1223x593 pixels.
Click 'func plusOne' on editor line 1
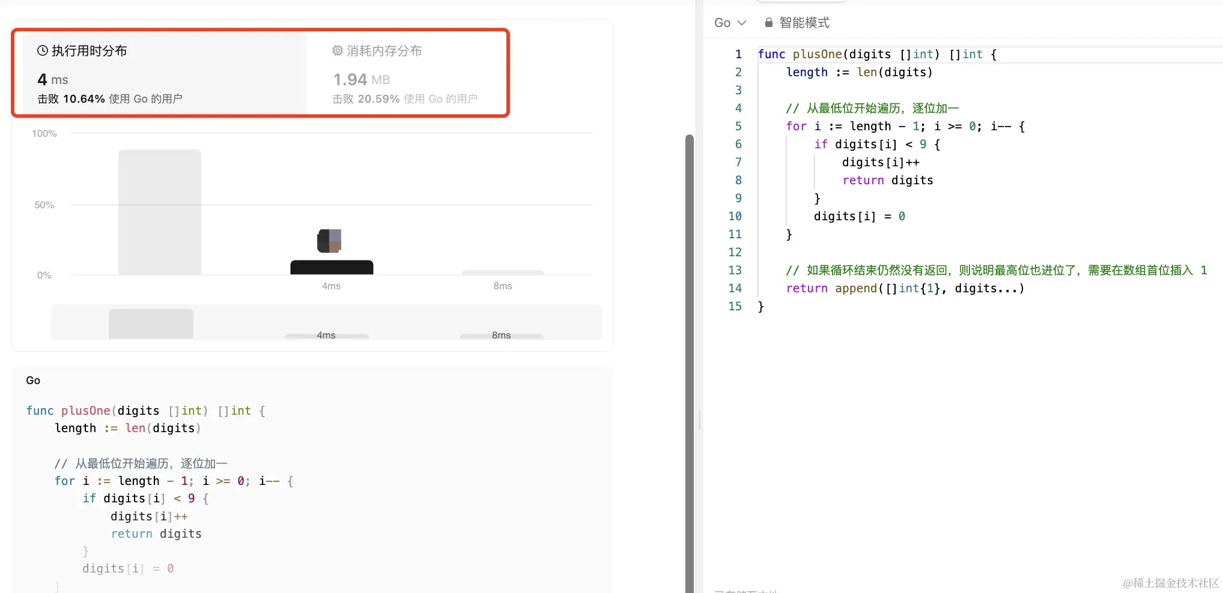point(800,55)
